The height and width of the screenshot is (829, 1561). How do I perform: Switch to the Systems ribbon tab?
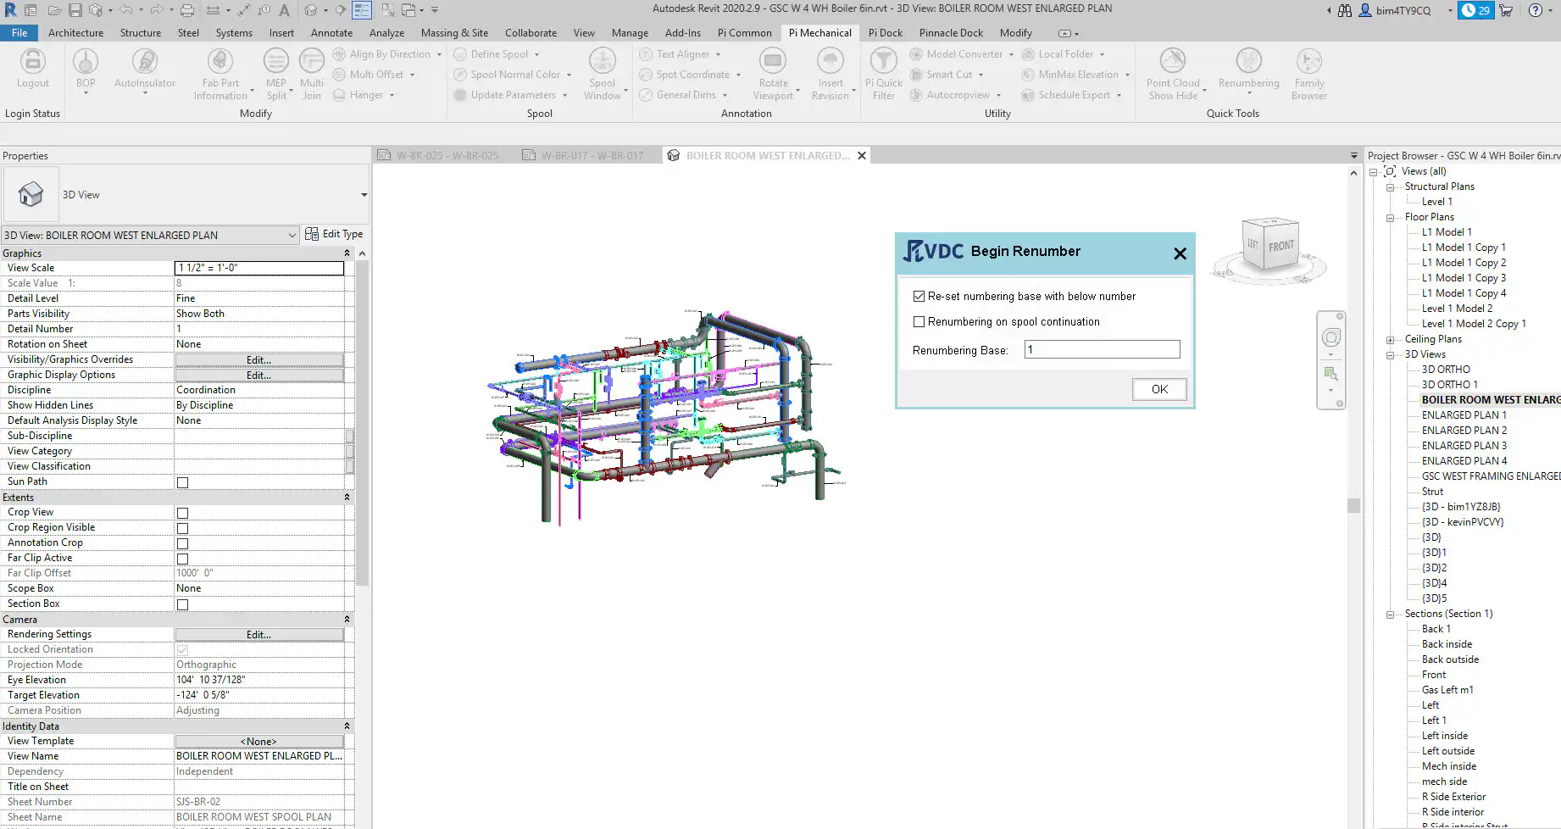click(x=234, y=33)
